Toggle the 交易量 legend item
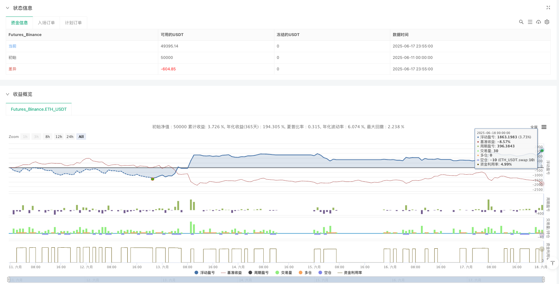 point(284,273)
